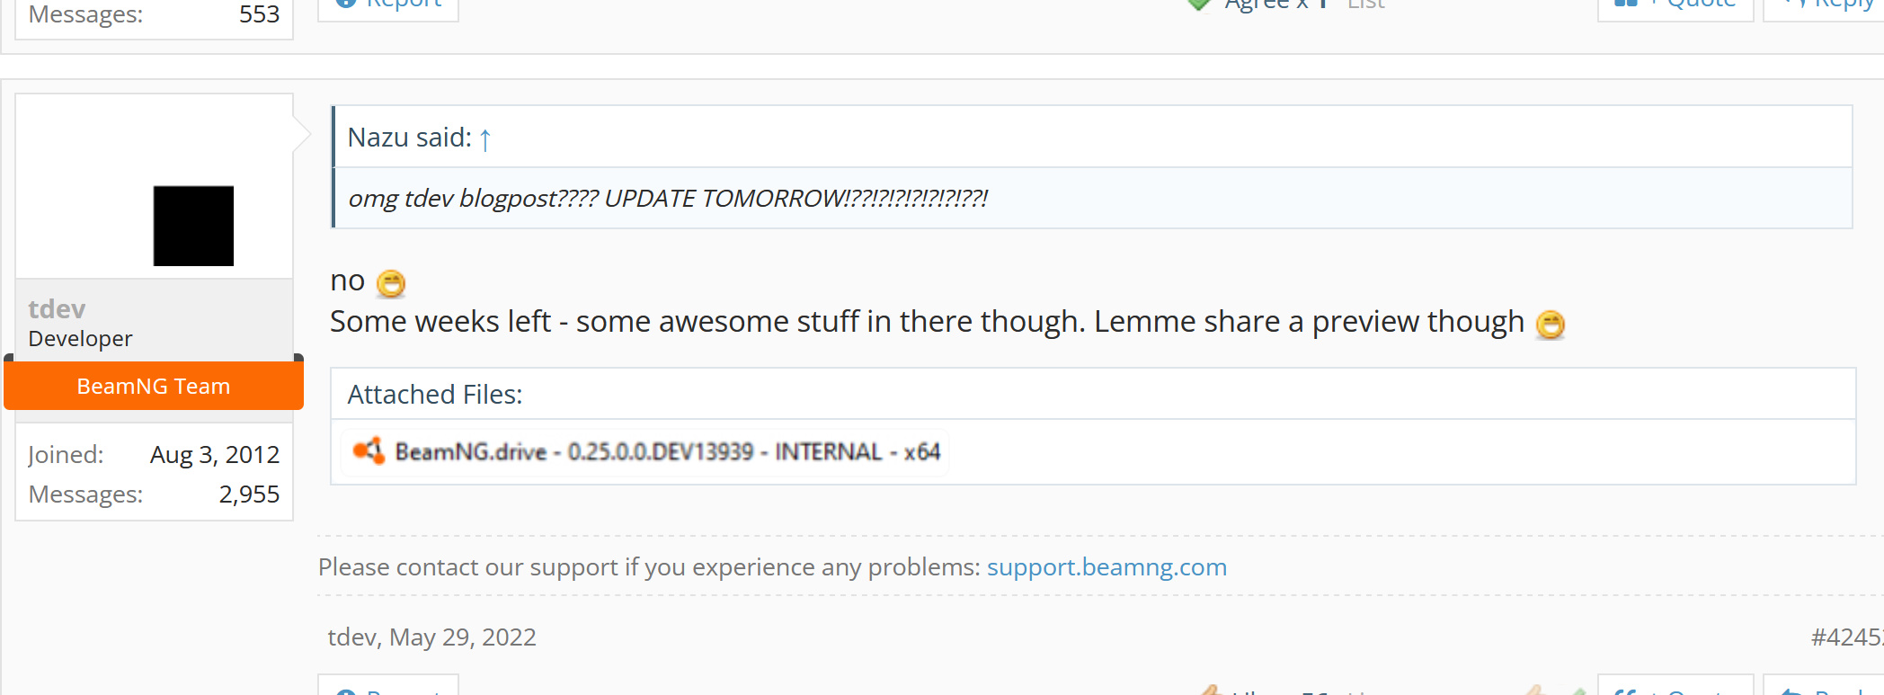Click the grinning smiley after 'no'
This screenshot has height=695, width=1884.
point(391,283)
